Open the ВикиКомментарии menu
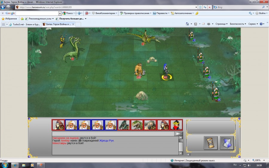 click(105, 13)
